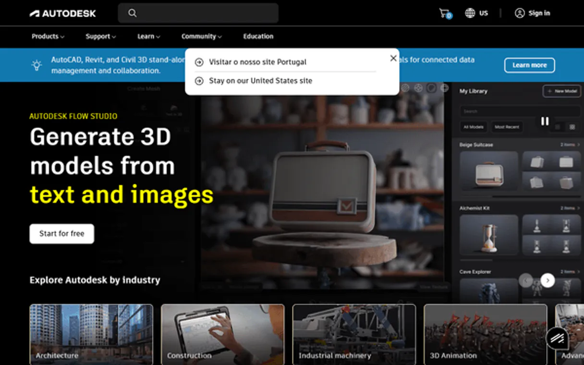This screenshot has height=365, width=584.
Task: Click the Learn more button
Action: pyautogui.click(x=529, y=65)
